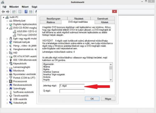Select Amerikai Szamoa in the list
Screen dimensions: 156x113
click(x=51, y=72)
